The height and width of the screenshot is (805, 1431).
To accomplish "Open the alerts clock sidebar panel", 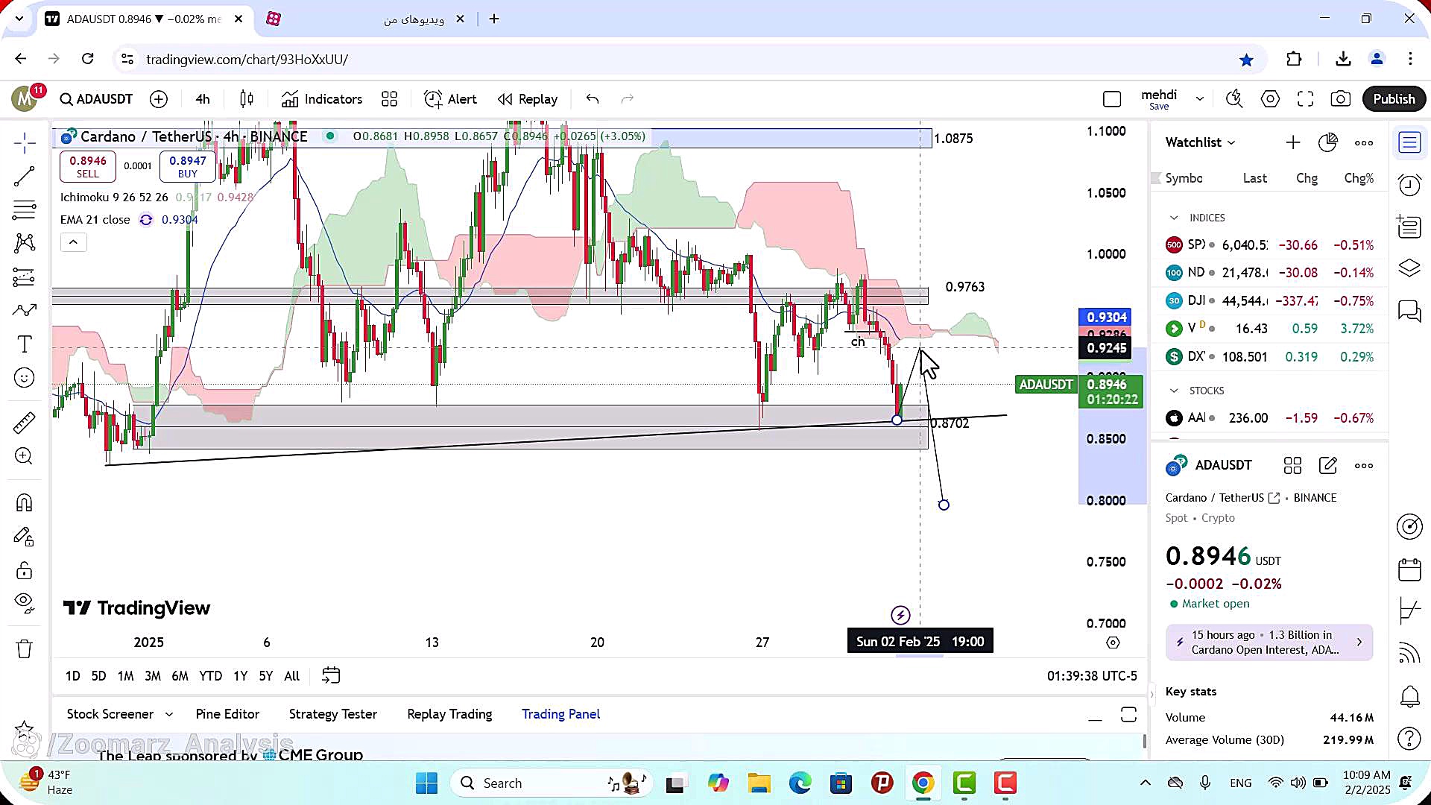I will pyautogui.click(x=1409, y=184).
